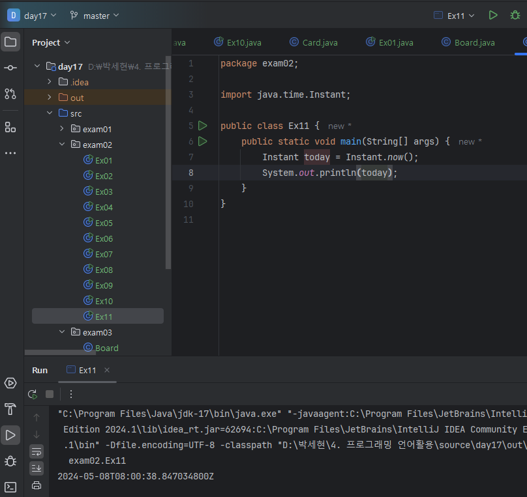Collapse the exam02 package folder
527x497 pixels.
tap(62, 145)
